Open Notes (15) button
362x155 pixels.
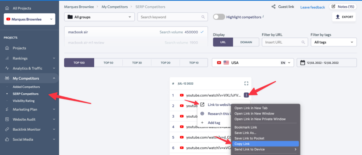tap(342, 7)
